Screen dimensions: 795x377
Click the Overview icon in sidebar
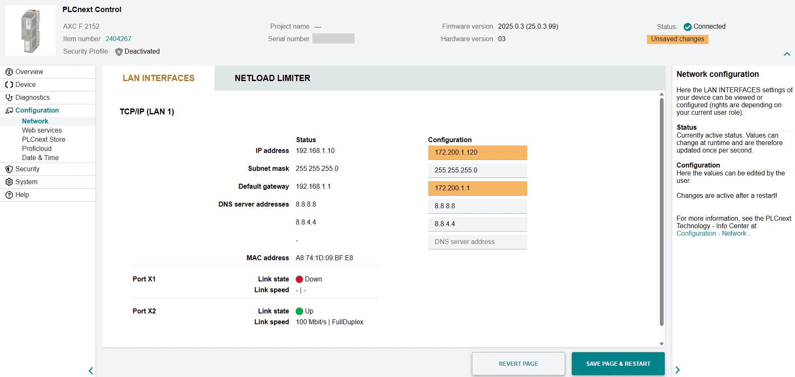click(9, 72)
